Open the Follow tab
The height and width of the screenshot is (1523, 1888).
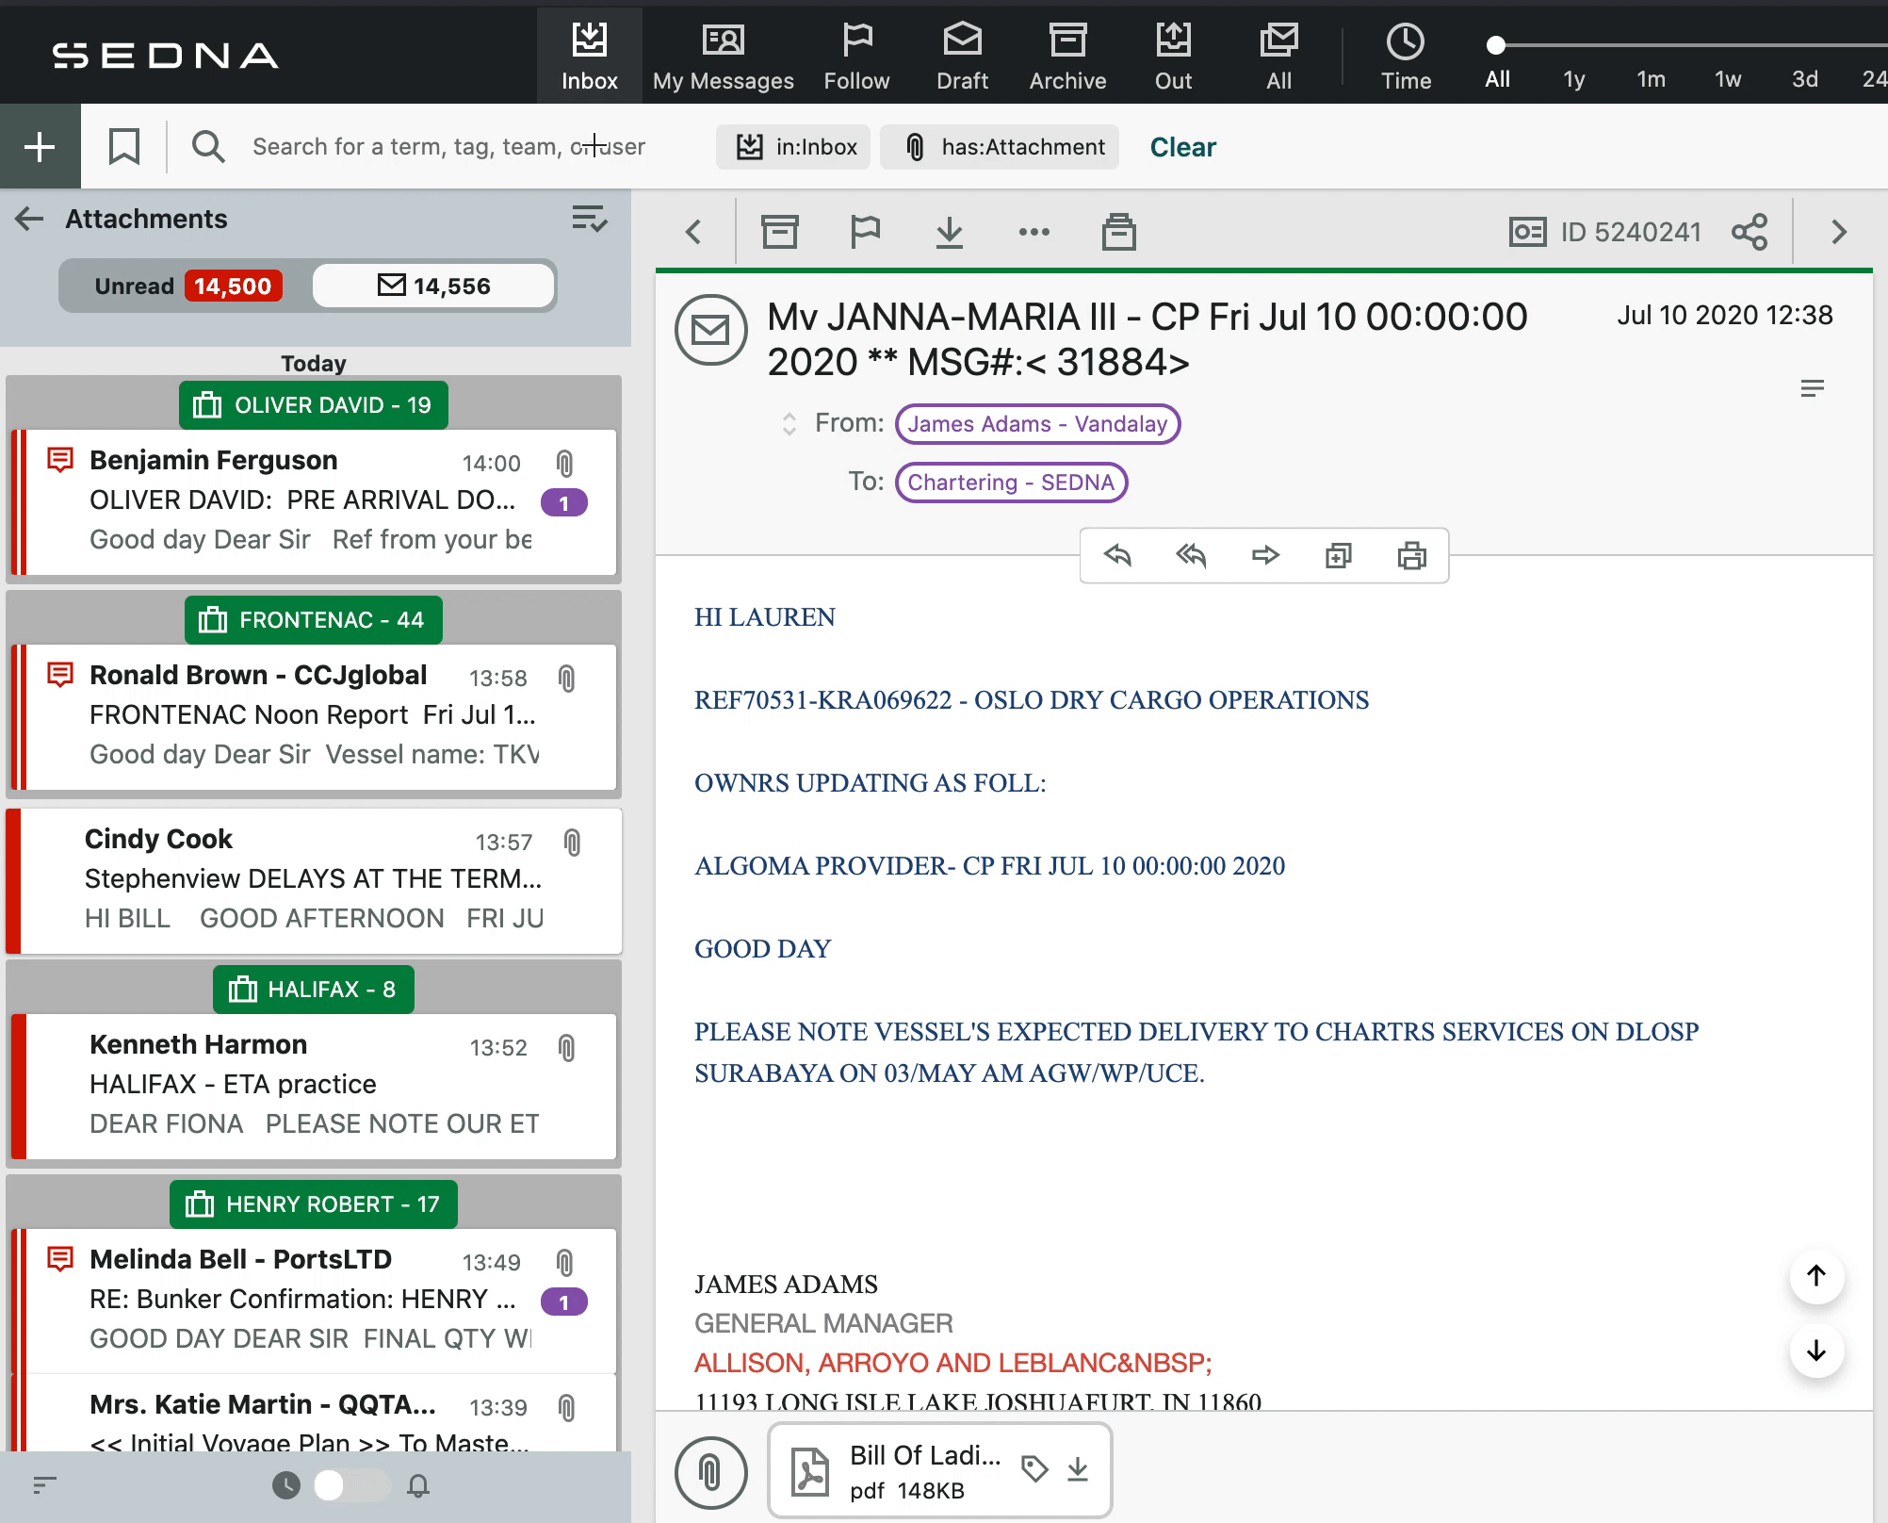point(856,56)
